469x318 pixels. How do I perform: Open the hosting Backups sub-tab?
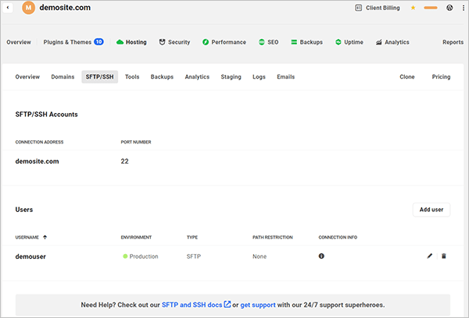coord(162,76)
